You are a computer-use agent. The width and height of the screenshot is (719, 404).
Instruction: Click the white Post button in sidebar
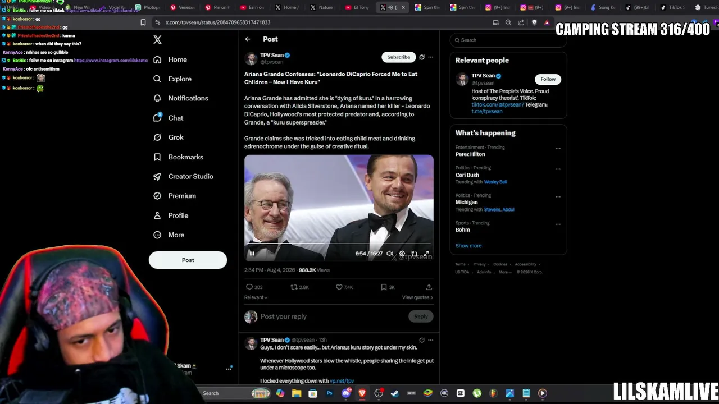click(x=188, y=260)
